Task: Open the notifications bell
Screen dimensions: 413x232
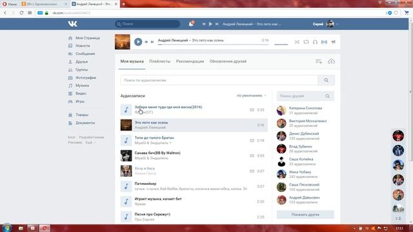Action: coord(191,24)
